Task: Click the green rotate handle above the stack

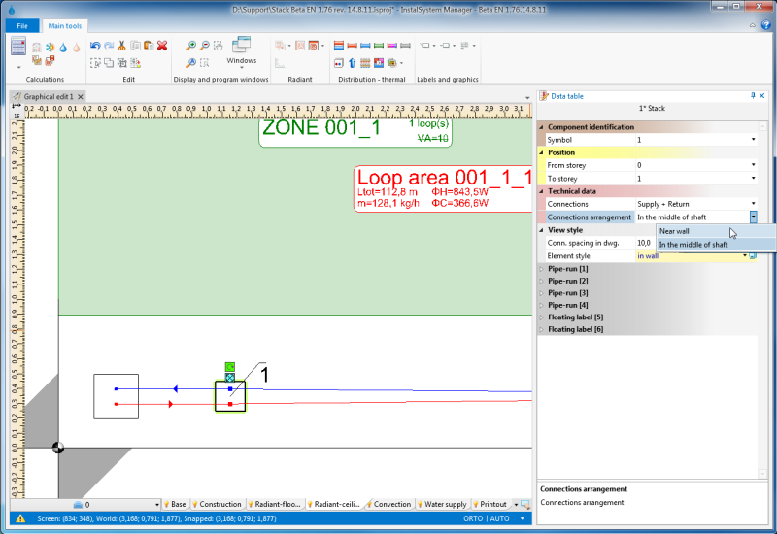Action: point(230,367)
